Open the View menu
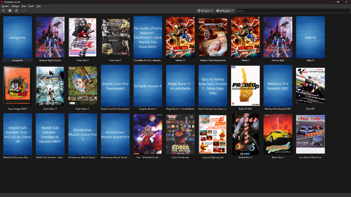The width and height of the screenshot is (351, 197). 24,6
